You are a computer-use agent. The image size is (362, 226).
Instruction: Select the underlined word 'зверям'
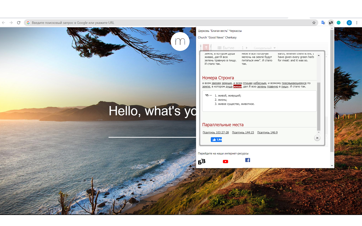point(216,83)
